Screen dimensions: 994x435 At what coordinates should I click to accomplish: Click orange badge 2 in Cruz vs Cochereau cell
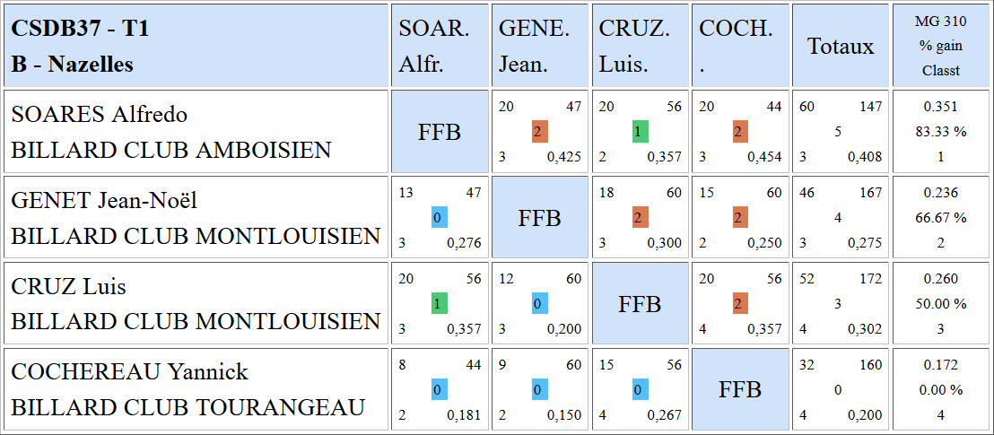pyautogui.click(x=740, y=304)
